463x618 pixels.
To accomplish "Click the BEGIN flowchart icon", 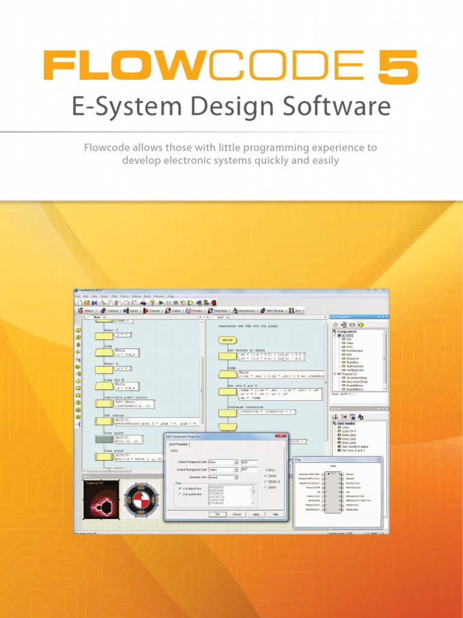I will (227, 340).
